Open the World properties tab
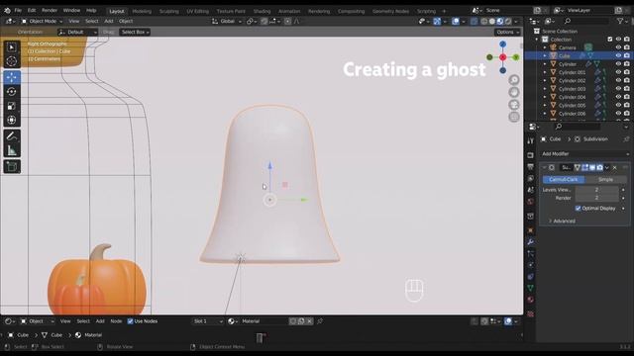Viewport: 634px width, 356px height. (x=531, y=202)
